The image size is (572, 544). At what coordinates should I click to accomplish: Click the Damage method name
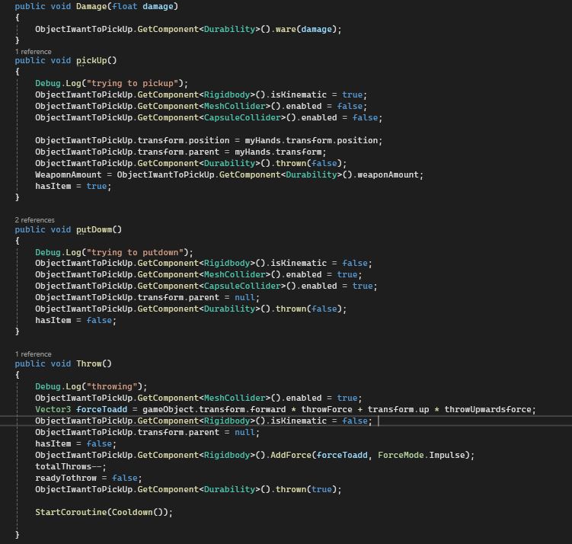(91, 6)
